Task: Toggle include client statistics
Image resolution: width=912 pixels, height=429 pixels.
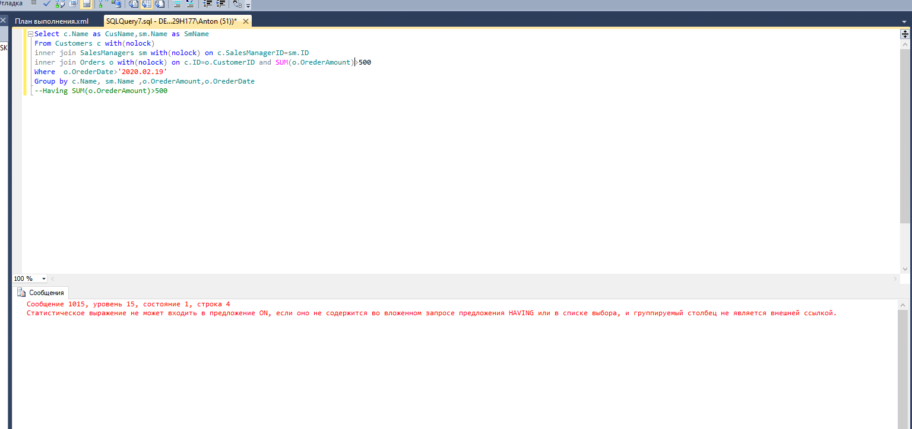Action: coord(116,3)
